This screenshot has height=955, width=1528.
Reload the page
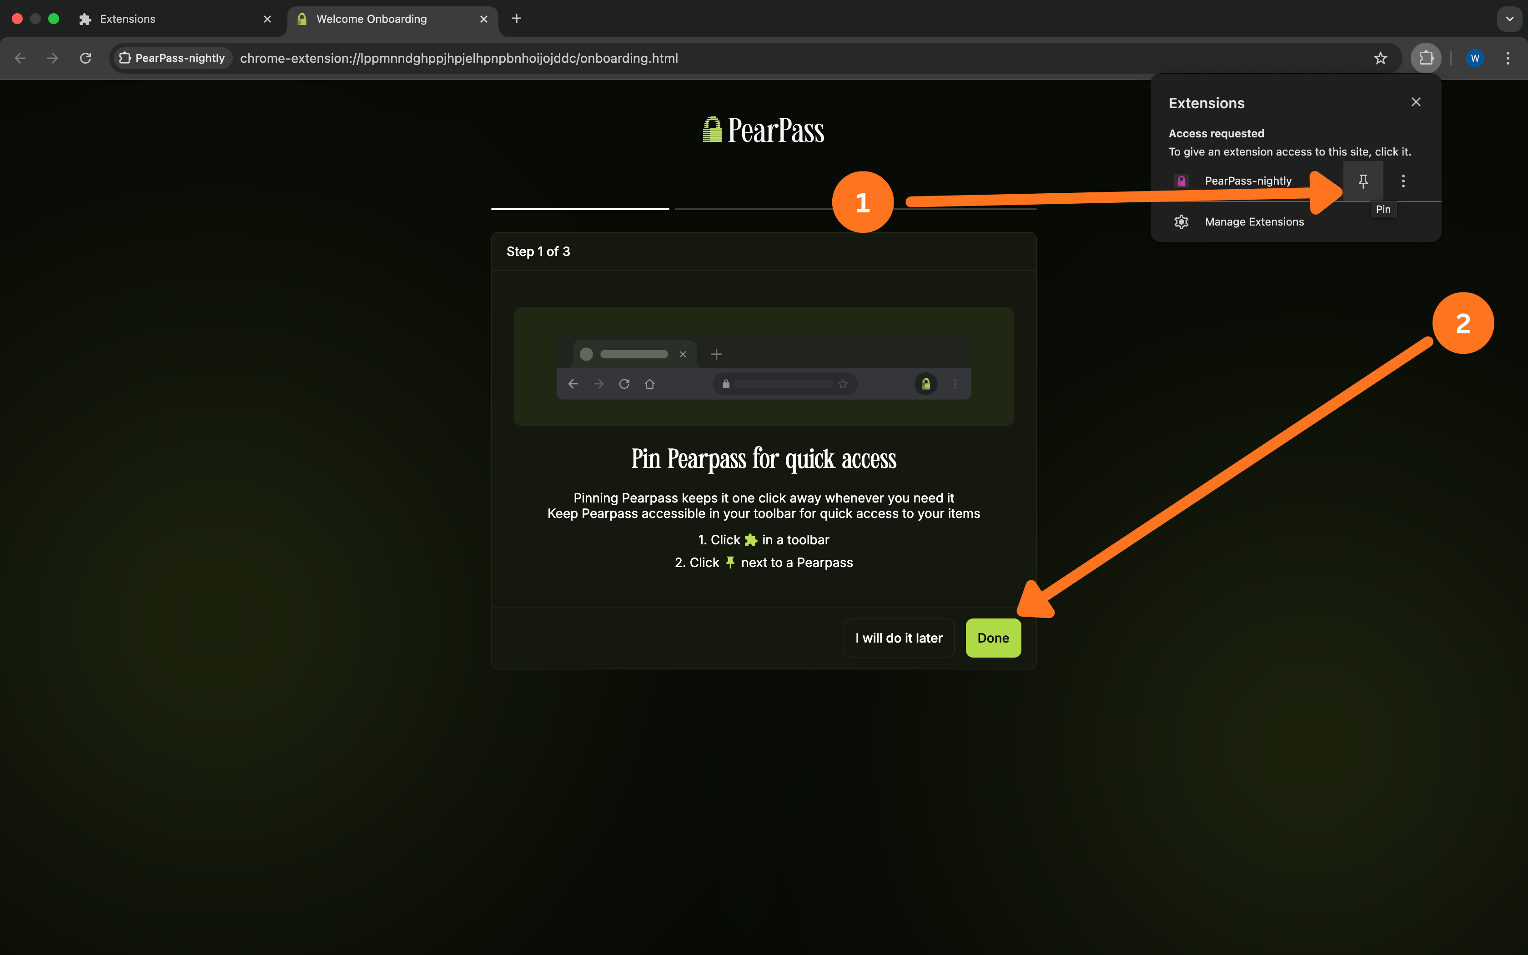(85, 58)
